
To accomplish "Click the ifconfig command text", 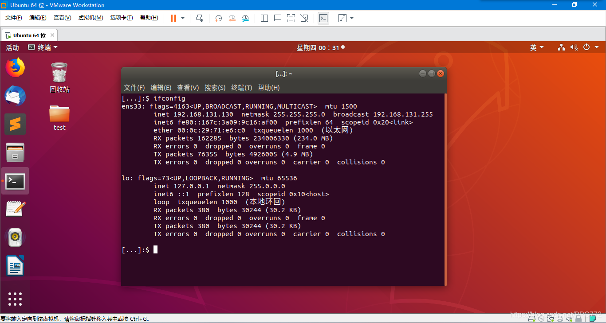I will coord(169,98).
